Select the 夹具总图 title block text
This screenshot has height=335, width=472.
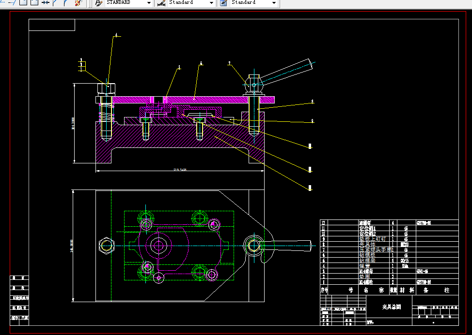tap(392, 307)
